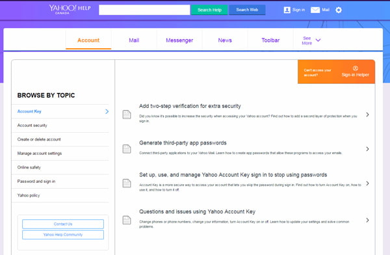Click document icon beside Set up Account Key article
The width and height of the screenshot is (390, 255).
(x=127, y=183)
